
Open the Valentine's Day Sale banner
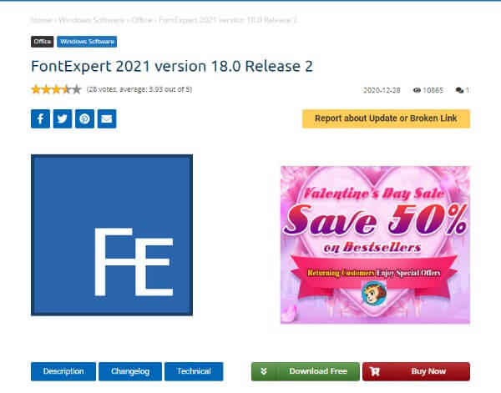click(375, 244)
